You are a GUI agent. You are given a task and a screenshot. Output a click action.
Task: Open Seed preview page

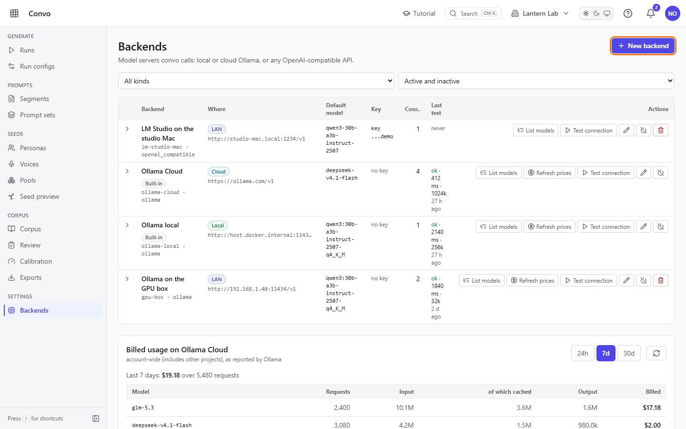point(53,196)
